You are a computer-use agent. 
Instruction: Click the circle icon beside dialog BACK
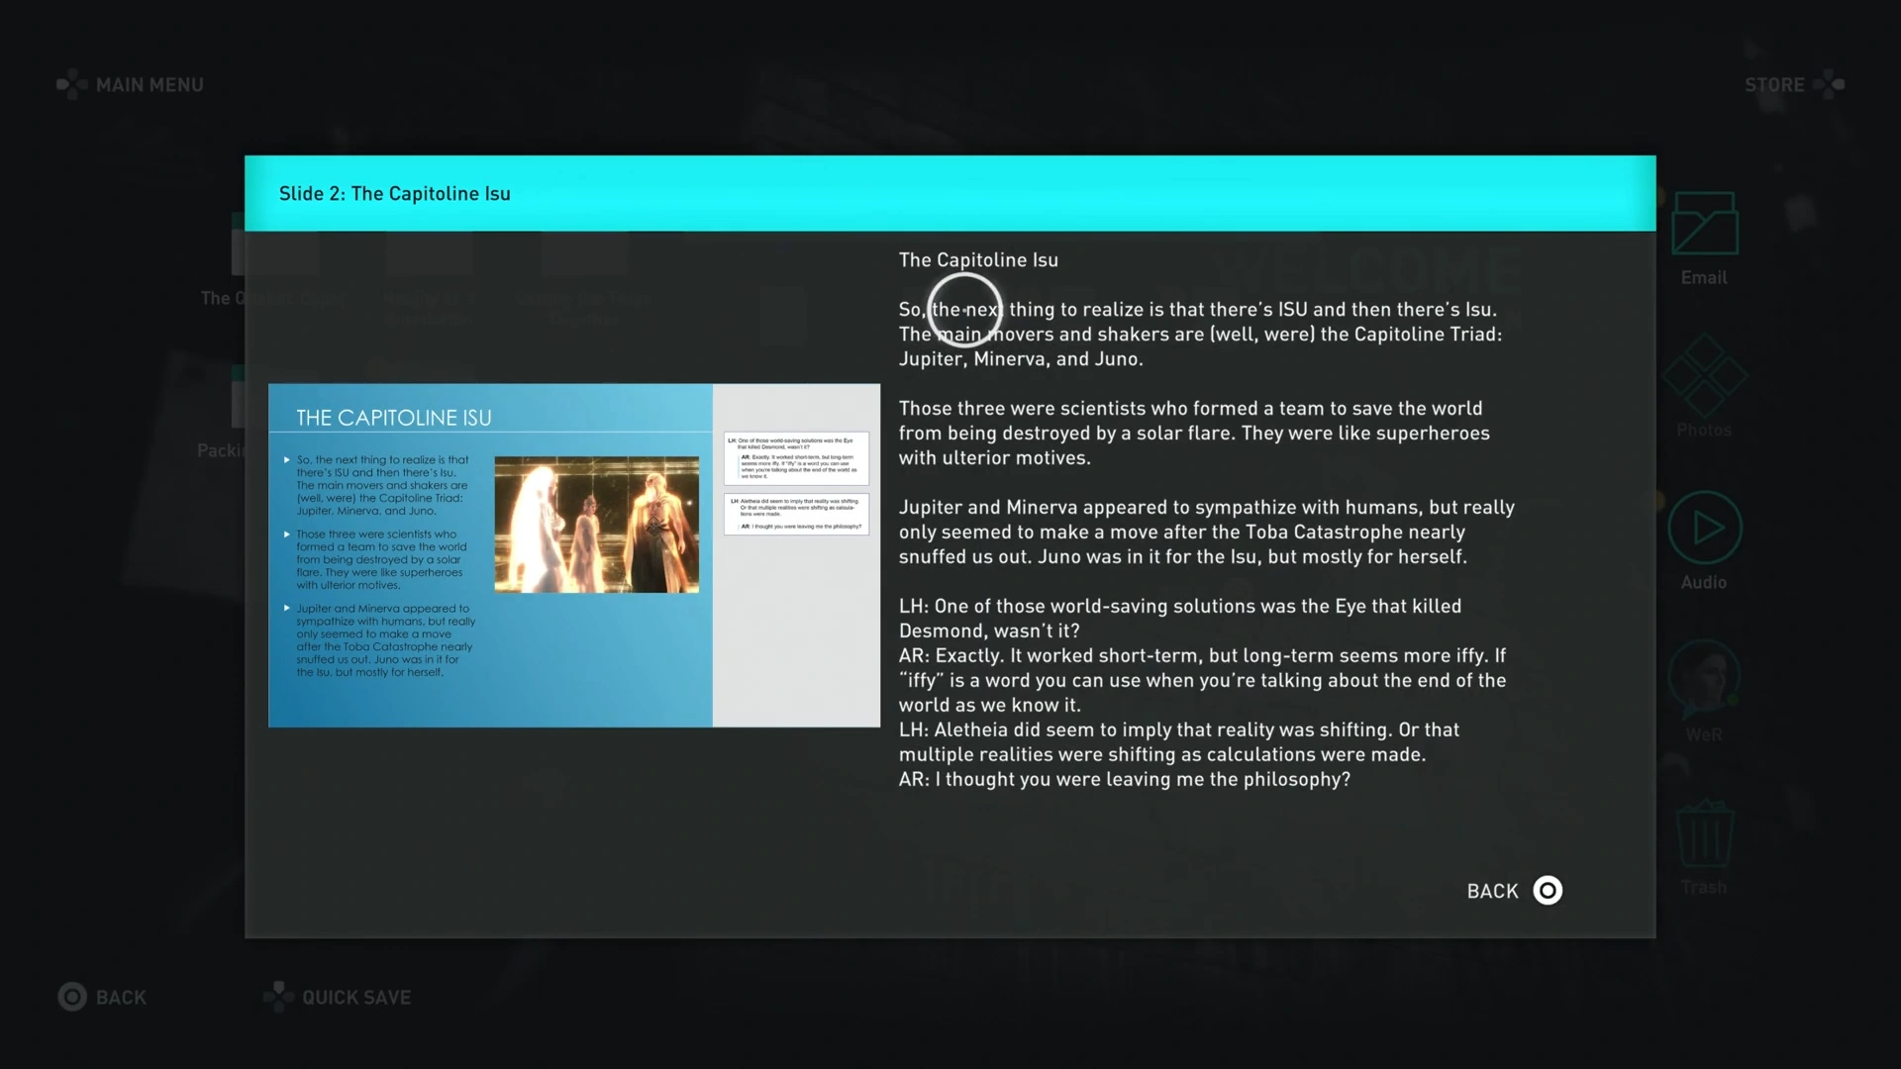pyautogui.click(x=1548, y=891)
